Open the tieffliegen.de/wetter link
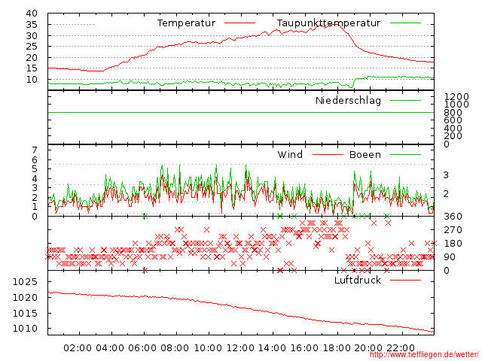Image resolution: width=482 pixels, height=361 pixels. [x=424, y=355]
